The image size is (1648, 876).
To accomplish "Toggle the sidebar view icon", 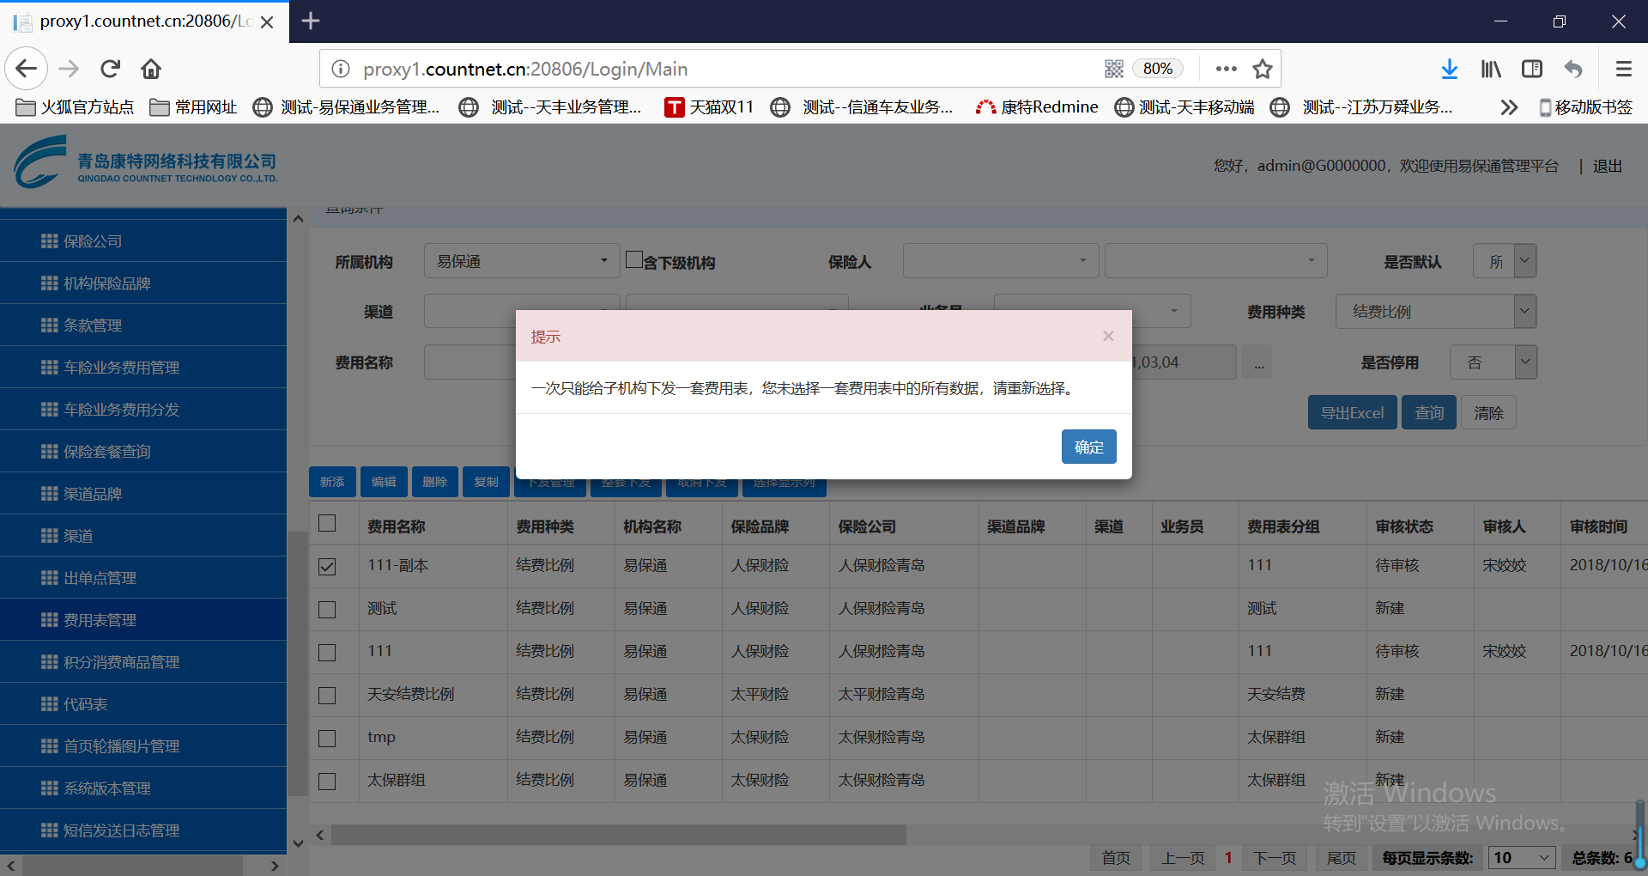I will point(1531,69).
